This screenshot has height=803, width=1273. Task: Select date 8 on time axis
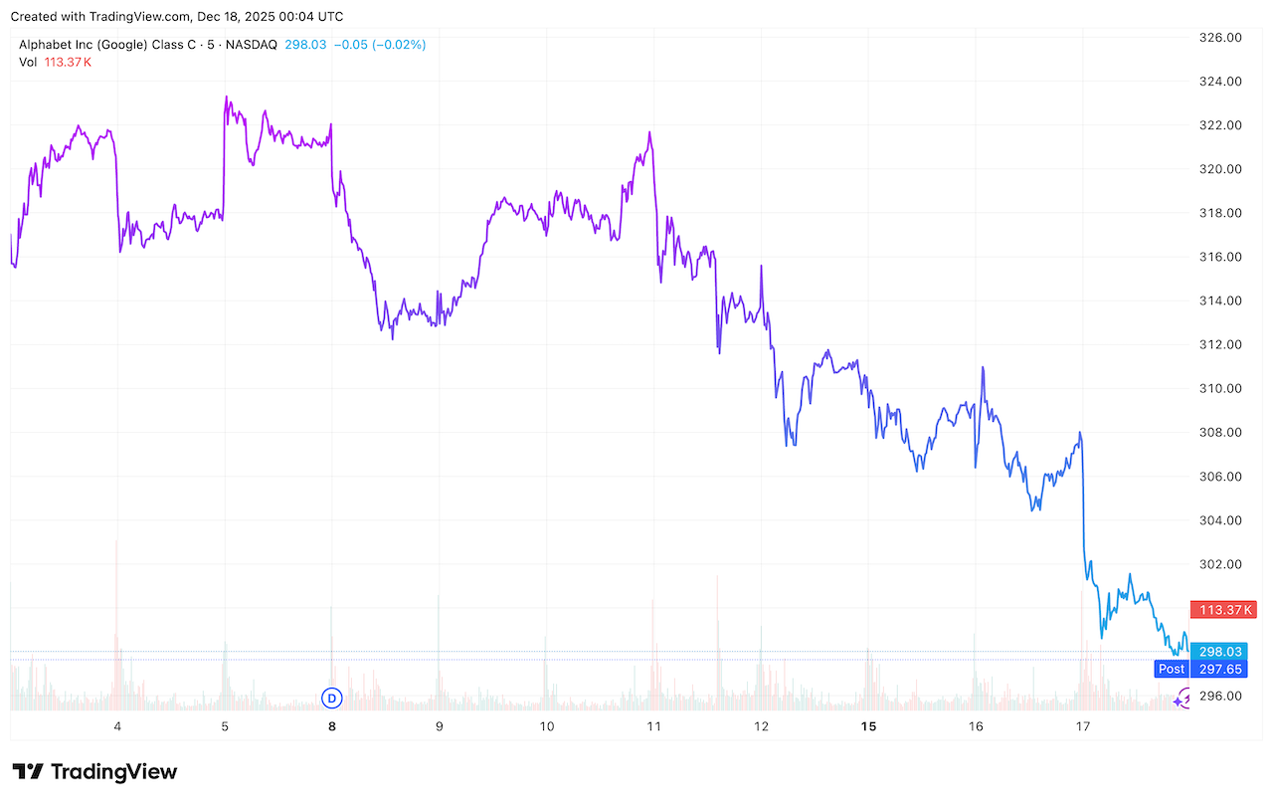[332, 726]
